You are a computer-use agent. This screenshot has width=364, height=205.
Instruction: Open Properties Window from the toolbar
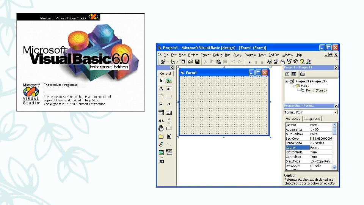coord(276,61)
